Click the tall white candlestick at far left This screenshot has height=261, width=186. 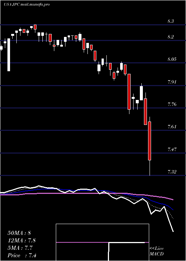[x=9, y=55]
